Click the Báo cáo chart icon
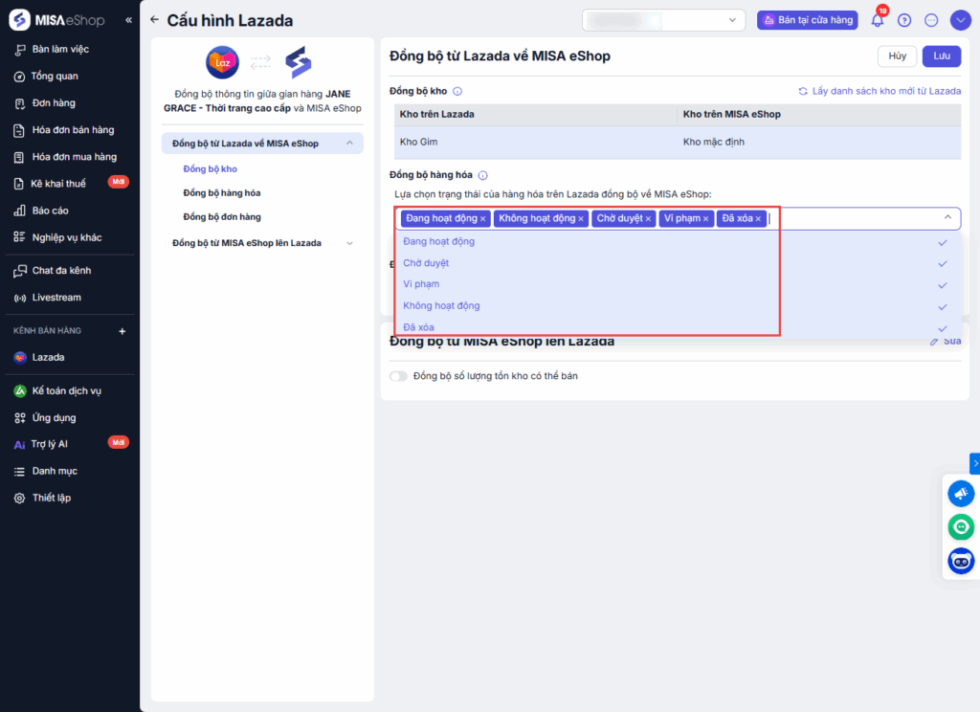 20,211
